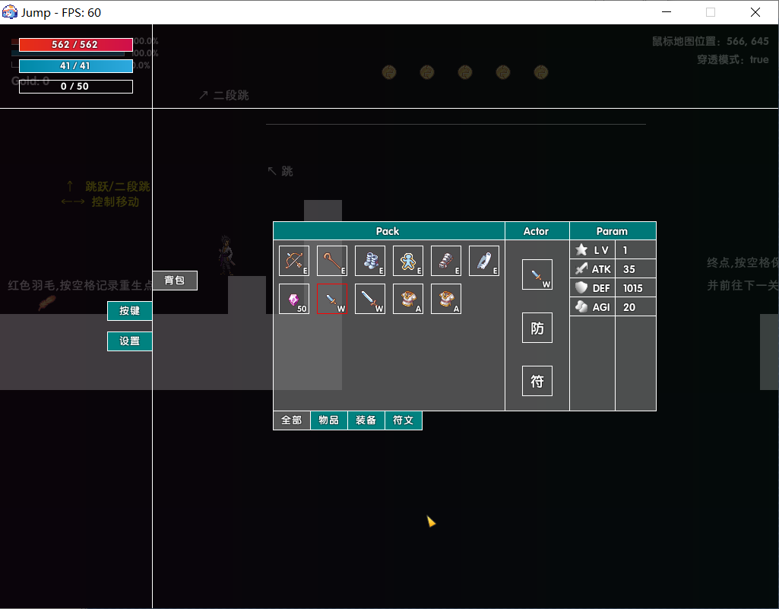
Task: Switch to the 物品 tab
Action: point(329,420)
